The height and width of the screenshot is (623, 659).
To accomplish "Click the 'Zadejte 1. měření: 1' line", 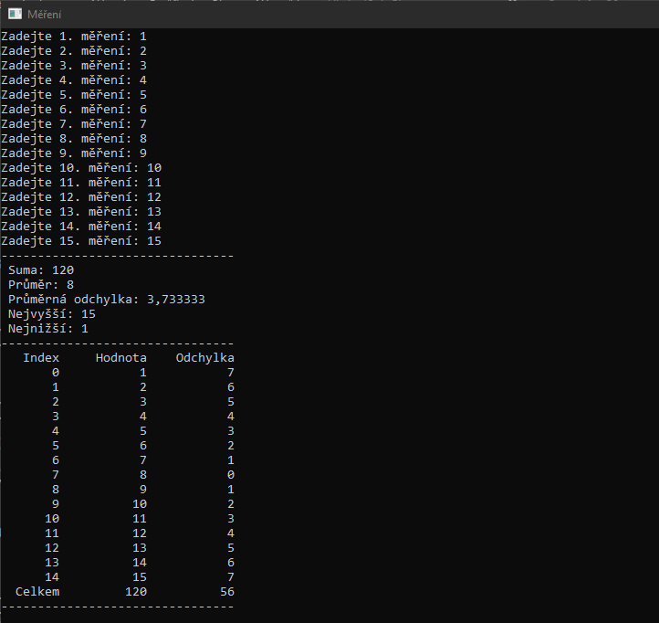I will (73, 37).
